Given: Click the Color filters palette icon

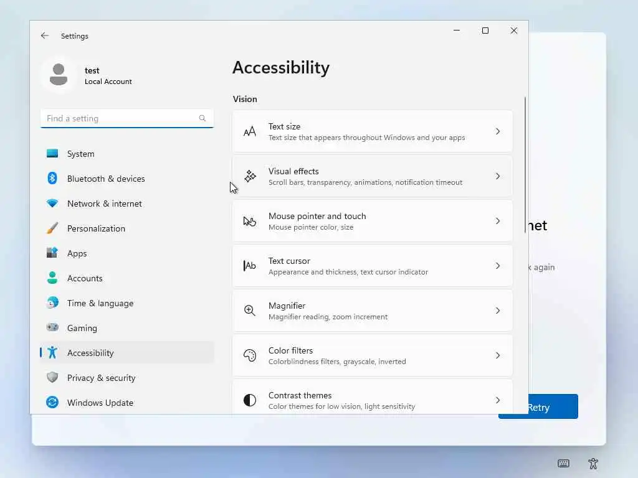Looking at the screenshot, I should (250, 355).
